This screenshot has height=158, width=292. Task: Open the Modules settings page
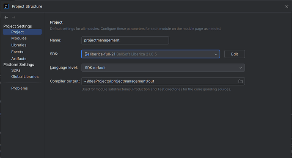click(19, 38)
